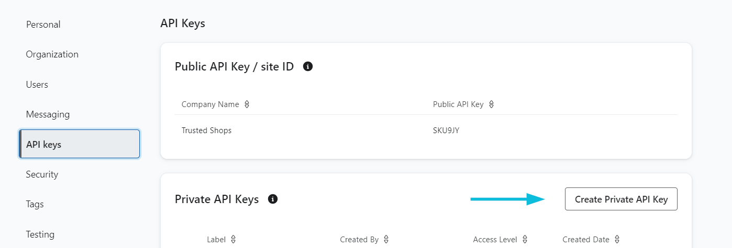The height and width of the screenshot is (248, 732).
Task: Click info icon beside Private API Keys heading
Action: 272,199
